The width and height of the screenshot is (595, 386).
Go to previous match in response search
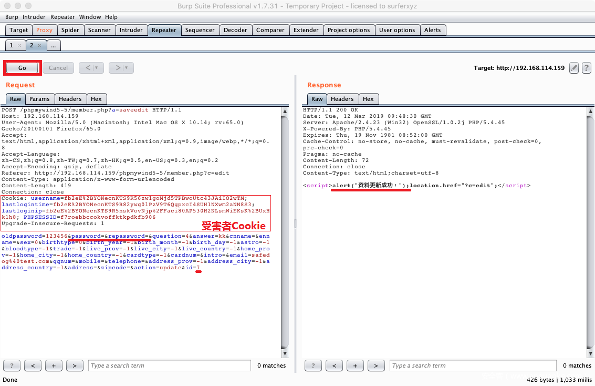(x=335, y=365)
